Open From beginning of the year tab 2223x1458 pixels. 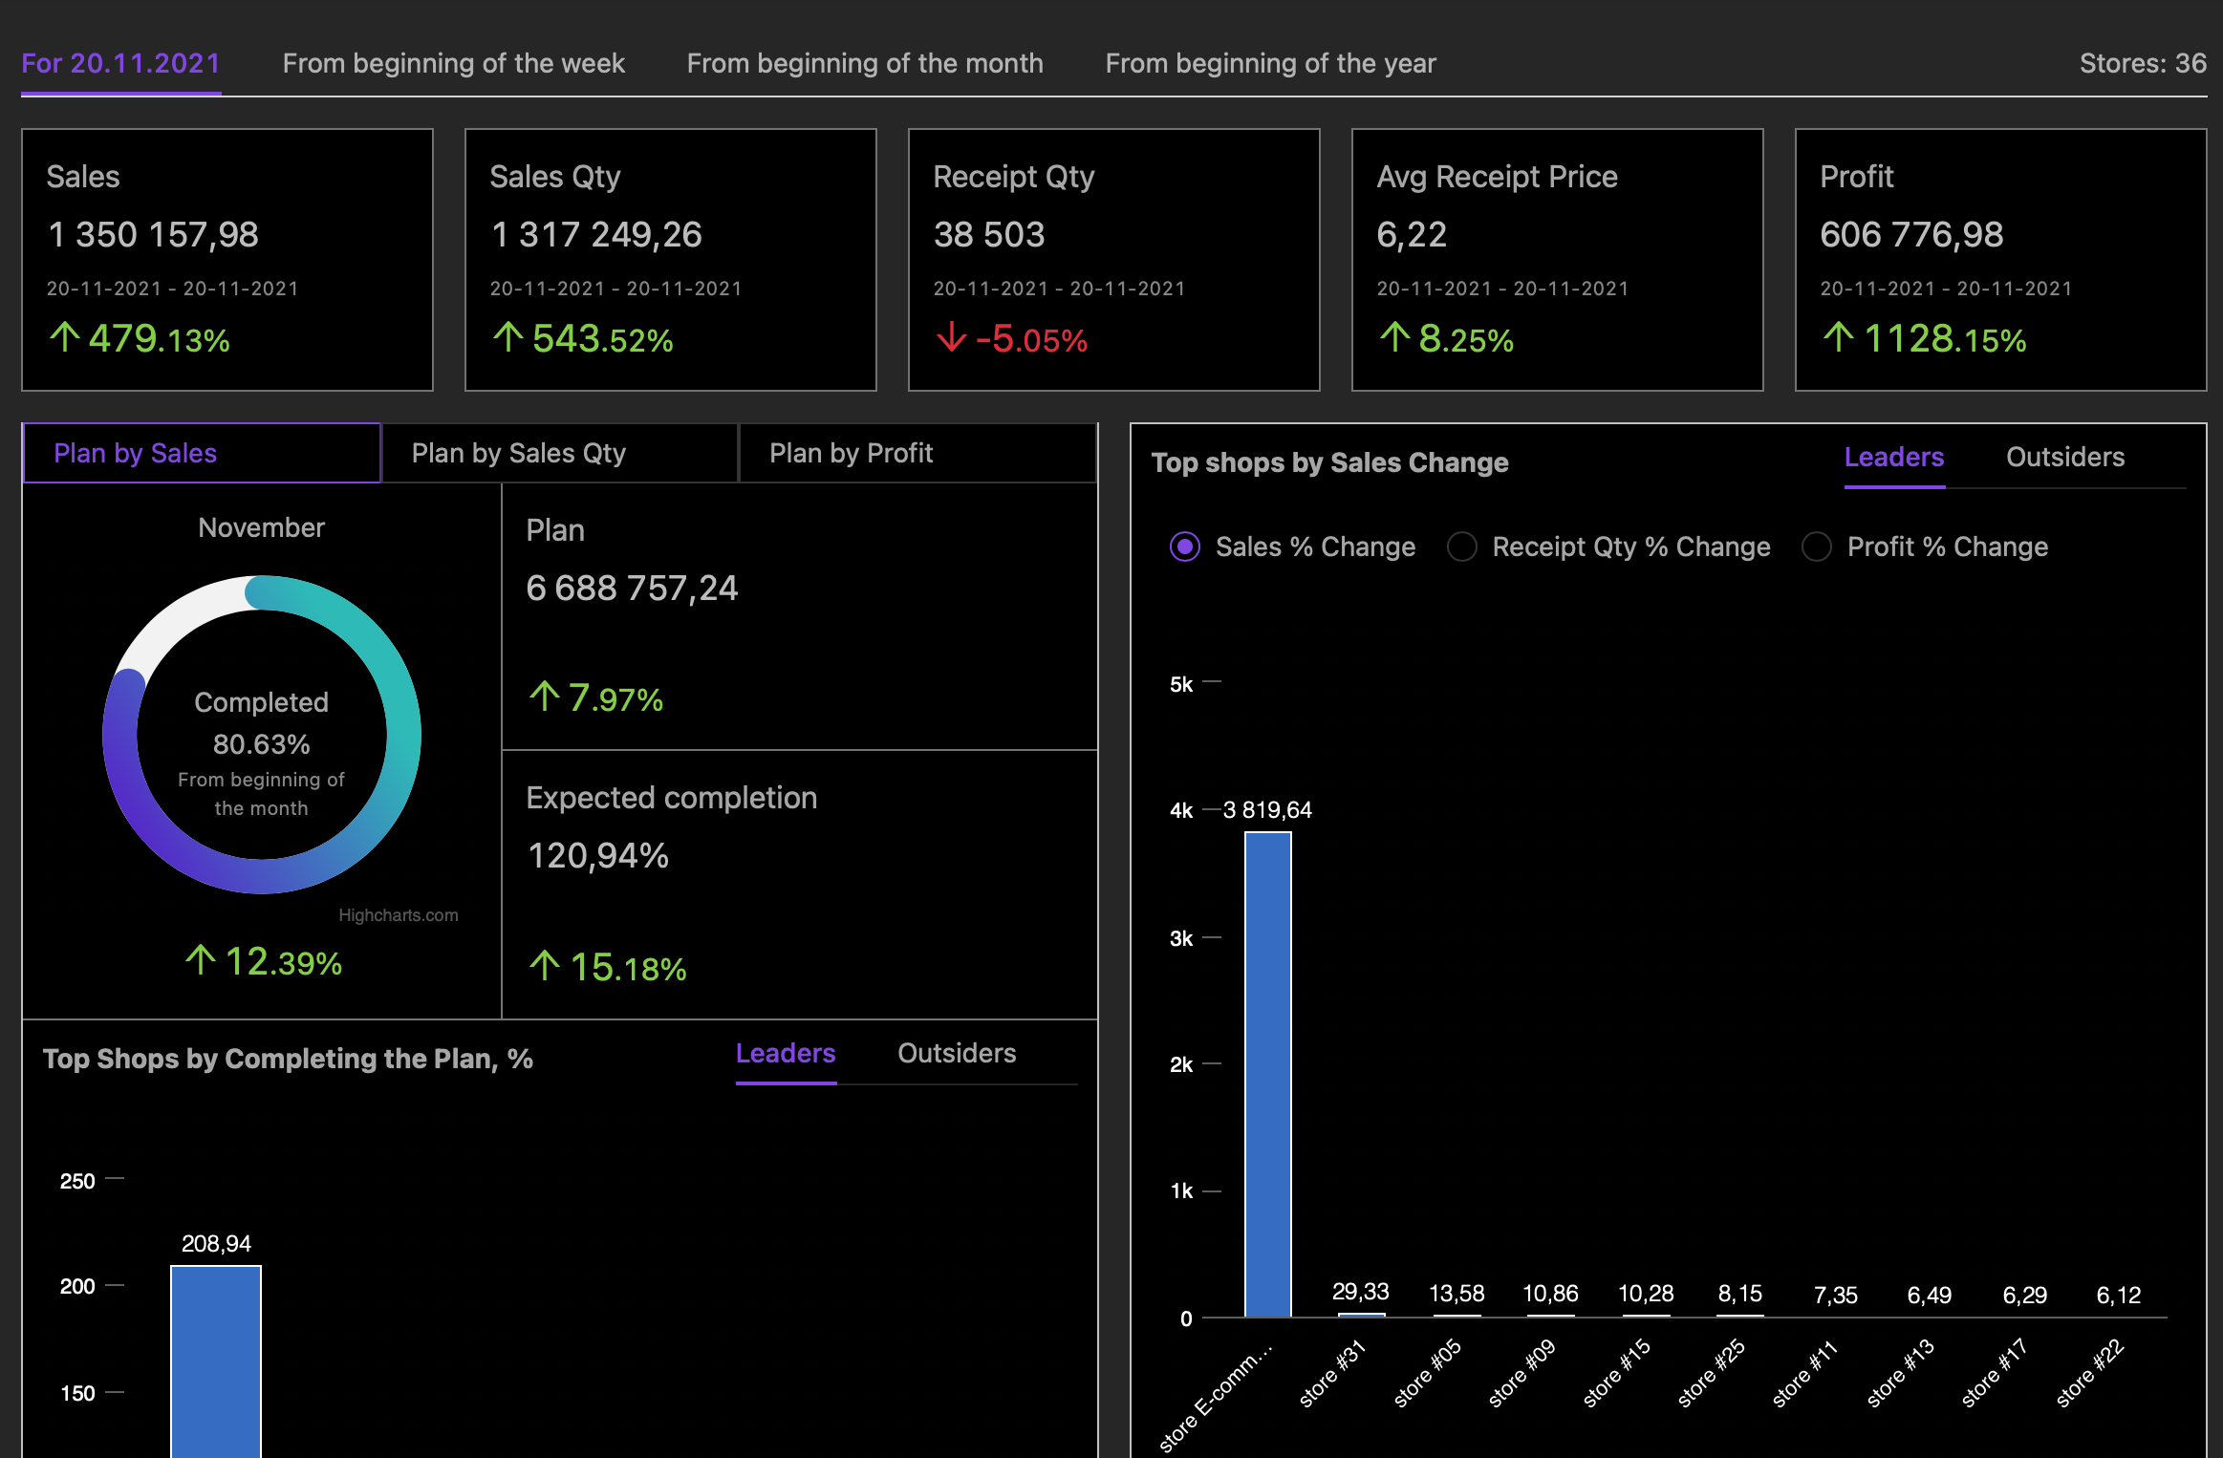pos(1269,63)
